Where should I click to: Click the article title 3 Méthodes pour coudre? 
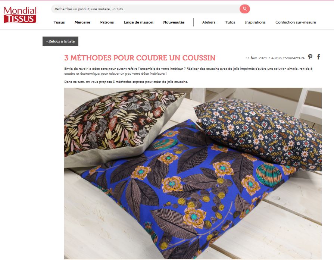(140, 58)
